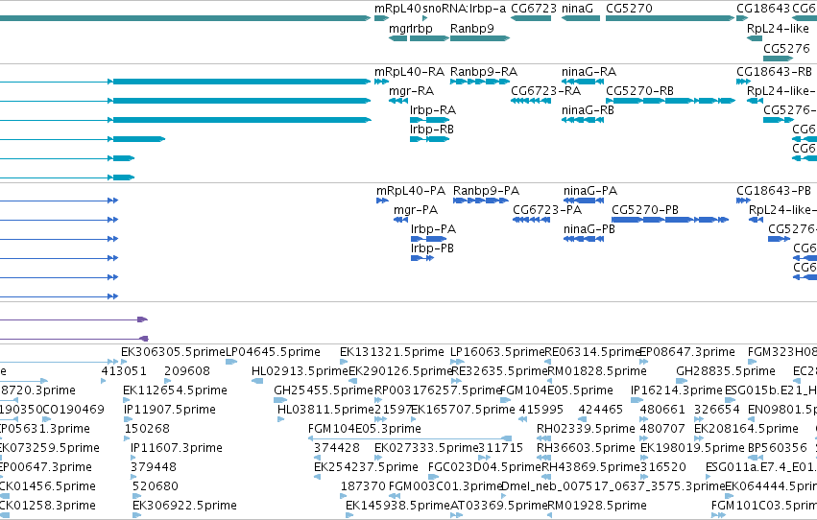Image resolution: width=817 pixels, height=520 pixels.
Task: Select the EK306922.5prime EST label
Action: click(x=184, y=507)
